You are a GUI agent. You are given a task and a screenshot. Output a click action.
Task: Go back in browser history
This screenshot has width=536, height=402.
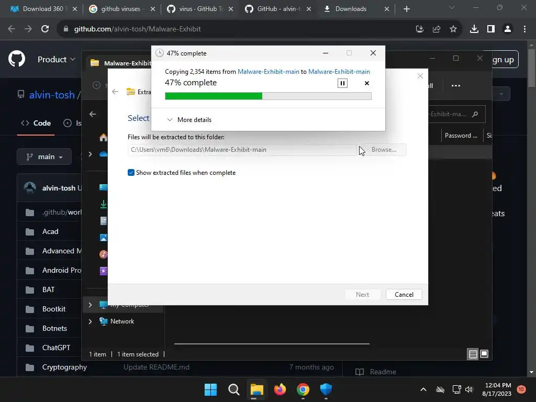coord(12,29)
